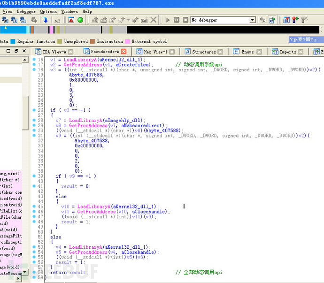Click the search next binoculars arrow icon

(x=34, y=20)
